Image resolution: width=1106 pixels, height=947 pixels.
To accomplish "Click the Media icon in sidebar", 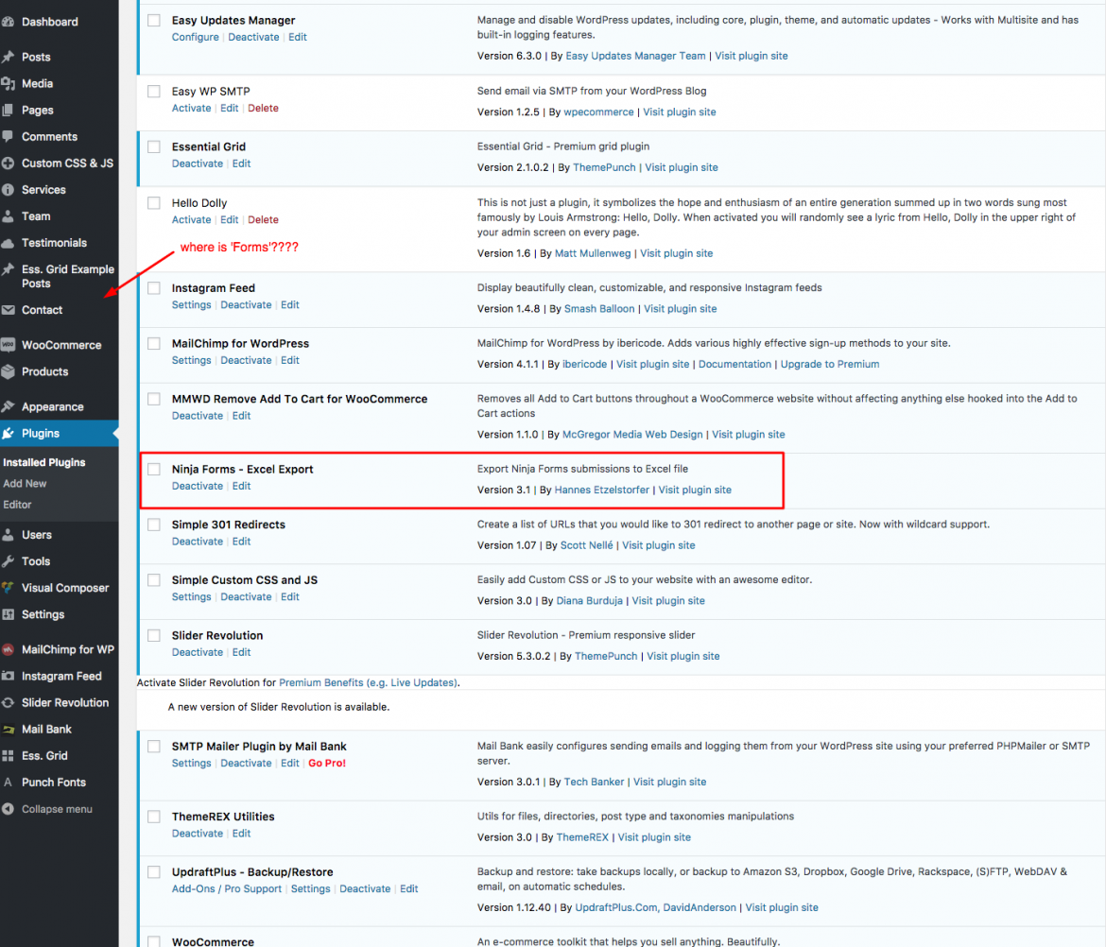I will coord(8,84).
